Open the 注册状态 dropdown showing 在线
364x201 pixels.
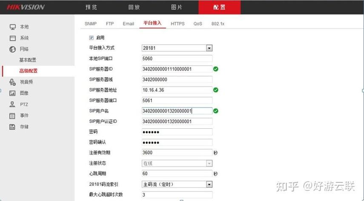(x=177, y=163)
